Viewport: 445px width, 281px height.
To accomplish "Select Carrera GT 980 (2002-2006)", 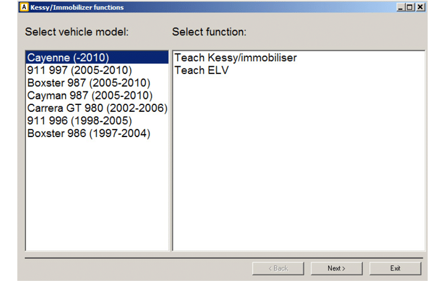I will point(97,108).
